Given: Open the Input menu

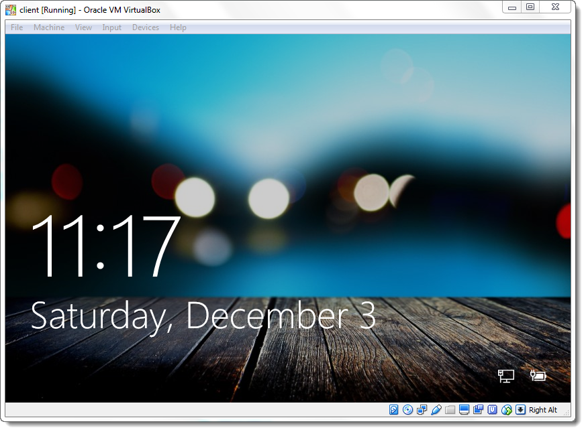Looking at the screenshot, I should coord(111,27).
